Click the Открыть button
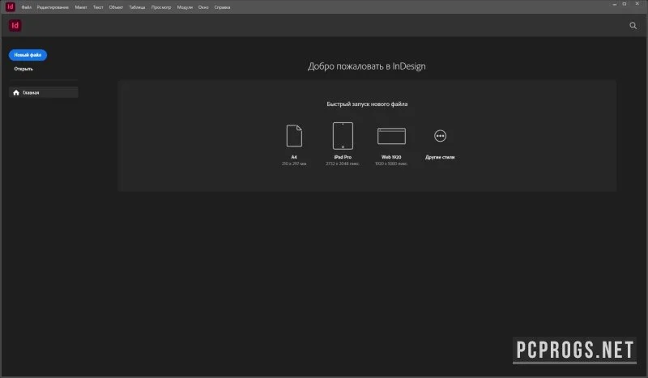The image size is (648, 378). point(23,69)
